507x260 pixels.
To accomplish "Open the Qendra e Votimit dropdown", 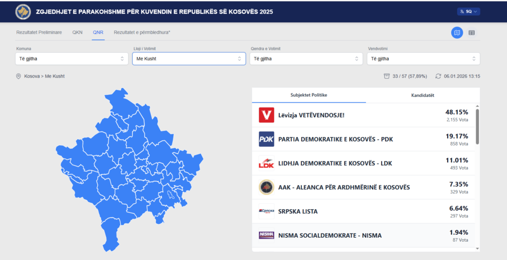I will tap(306, 59).
